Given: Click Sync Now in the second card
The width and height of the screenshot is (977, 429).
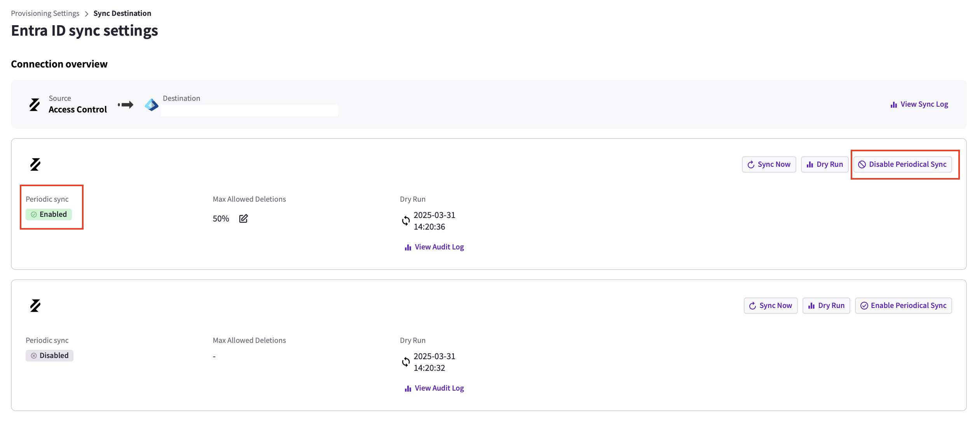Looking at the screenshot, I should click(771, 306).
